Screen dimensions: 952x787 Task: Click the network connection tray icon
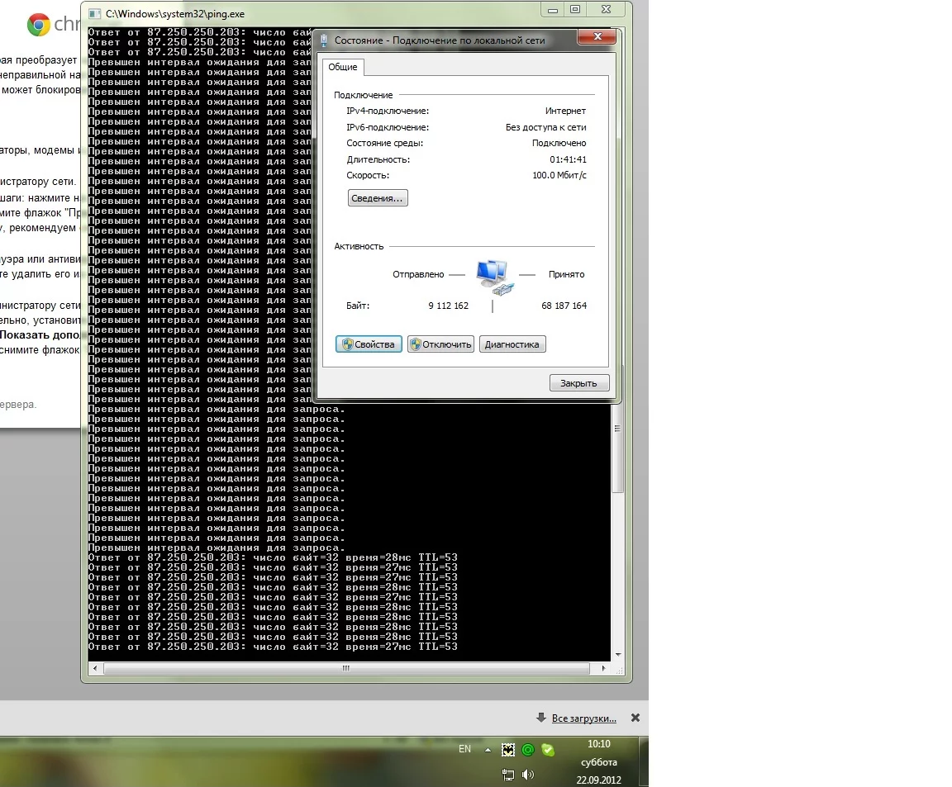508,775
